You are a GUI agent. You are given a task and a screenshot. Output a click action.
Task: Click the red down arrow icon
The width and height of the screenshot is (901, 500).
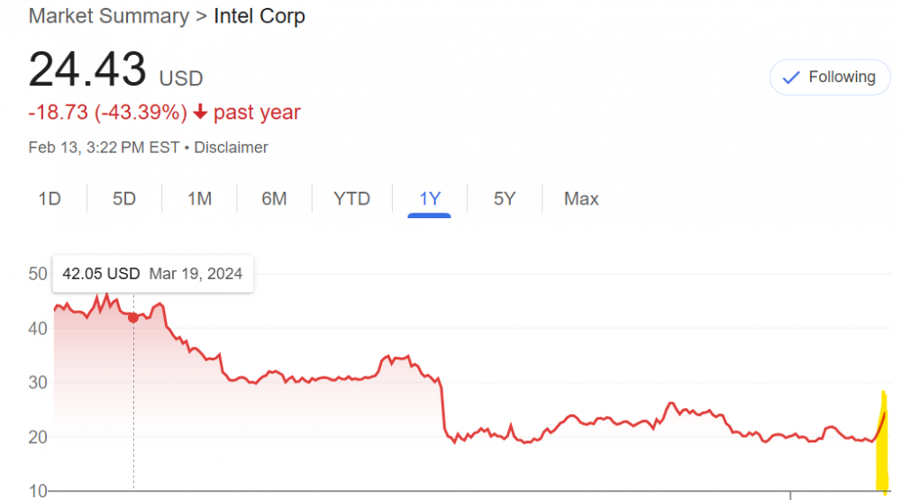[200, 113]
